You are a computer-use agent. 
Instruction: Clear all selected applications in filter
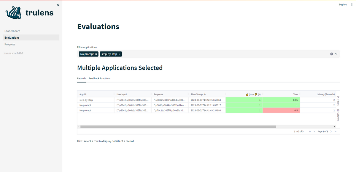coord(332,54)
